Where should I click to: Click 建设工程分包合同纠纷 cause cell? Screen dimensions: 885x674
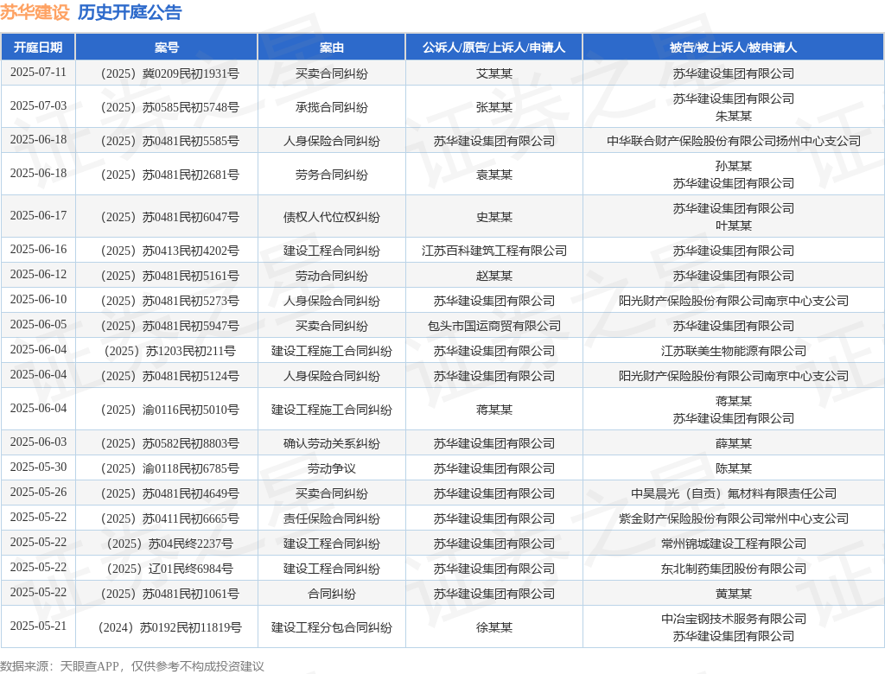[x=331, y=627]
